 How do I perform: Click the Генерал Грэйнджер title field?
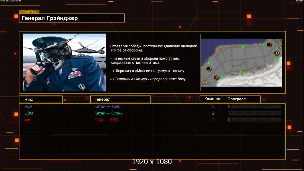coord(72,18)
